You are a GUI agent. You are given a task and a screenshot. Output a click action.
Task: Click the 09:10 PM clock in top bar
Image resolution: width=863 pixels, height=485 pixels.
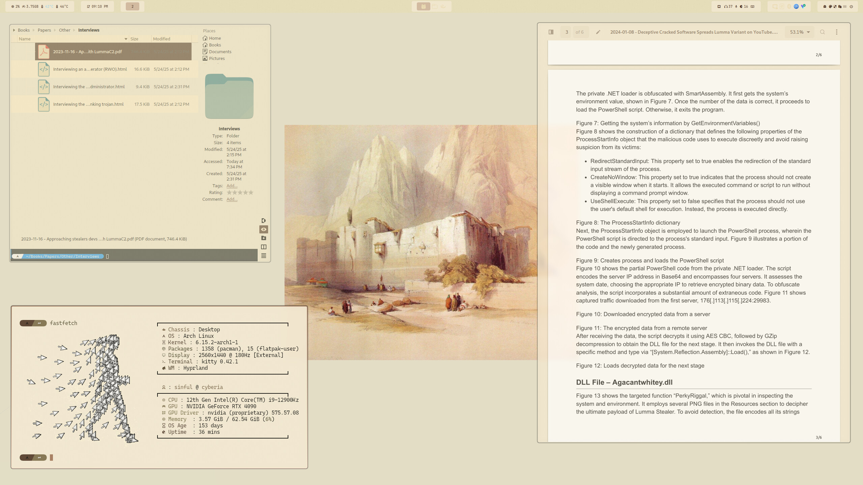pyautogui.click(x=97, y=6)
